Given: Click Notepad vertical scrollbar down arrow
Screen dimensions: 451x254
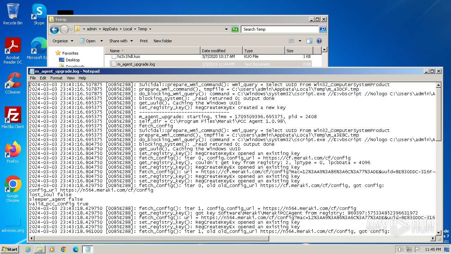Looking at the screenshot, I should [x=439, y=232].
